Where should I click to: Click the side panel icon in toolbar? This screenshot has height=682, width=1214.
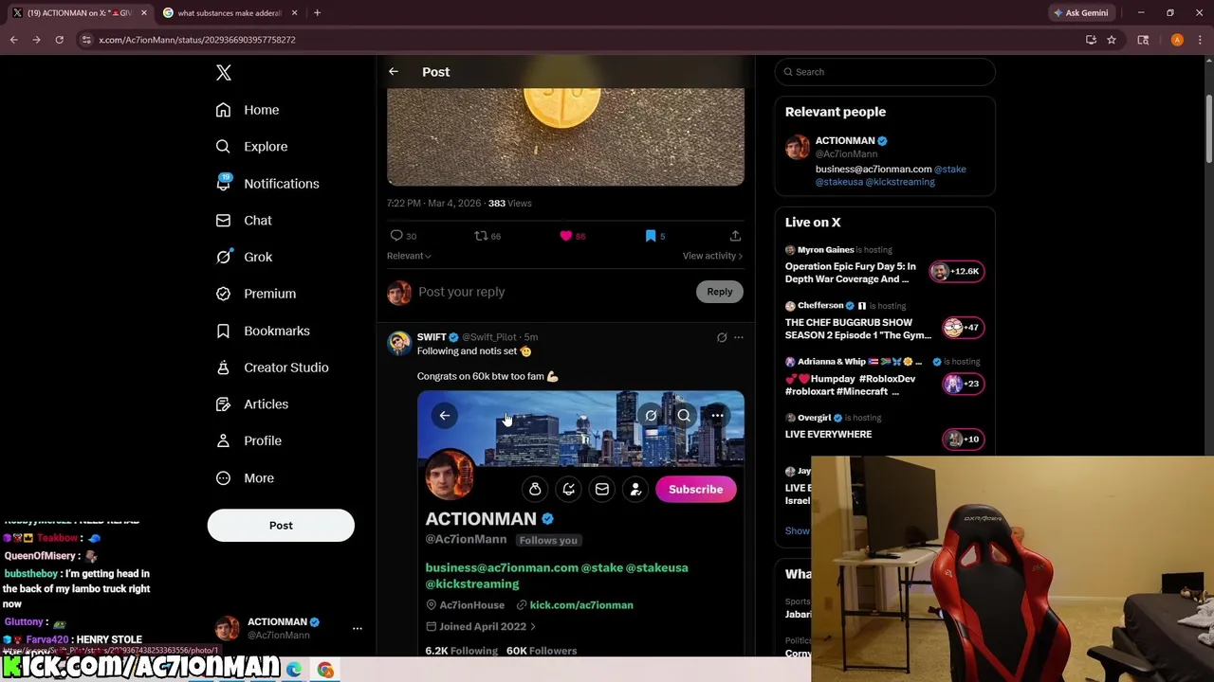click(1143, 40)
